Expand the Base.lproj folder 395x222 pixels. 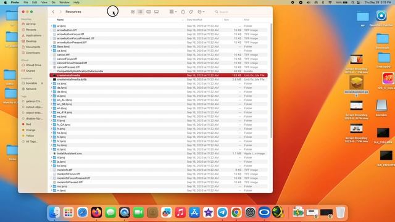pos(51,47)
